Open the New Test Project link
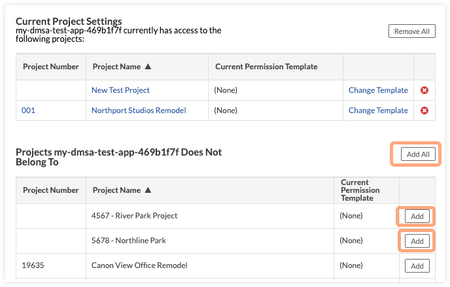 click(120, 90)
